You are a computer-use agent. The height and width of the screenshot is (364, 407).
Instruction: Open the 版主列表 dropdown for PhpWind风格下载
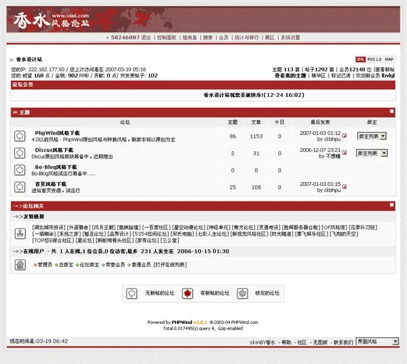tap(372, 136)
